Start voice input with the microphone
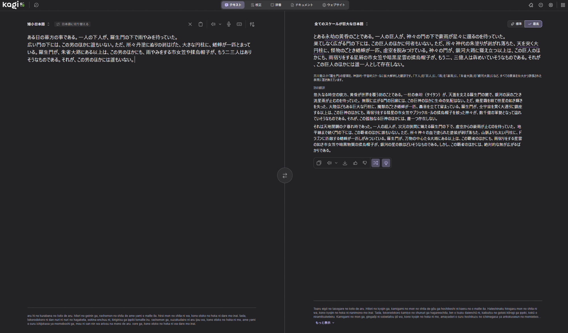The height and width of the screenshot is (333, 568). [x=229, y=24]
